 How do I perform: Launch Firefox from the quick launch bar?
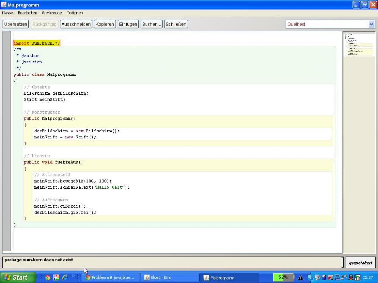[47, 278]
